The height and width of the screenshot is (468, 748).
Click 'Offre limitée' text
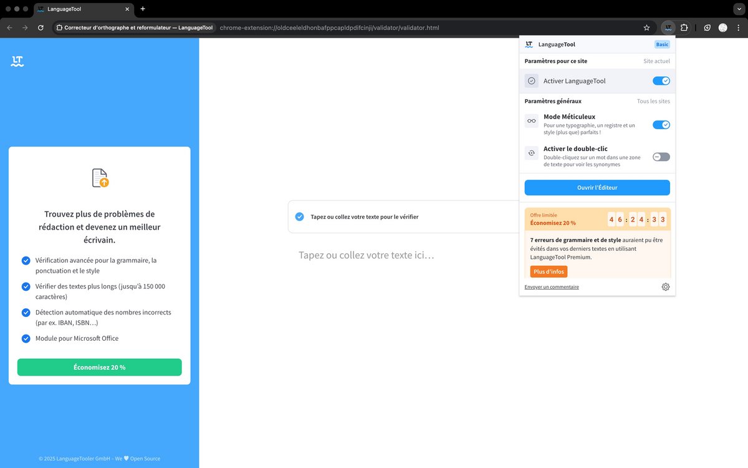(x=544, y=215)
